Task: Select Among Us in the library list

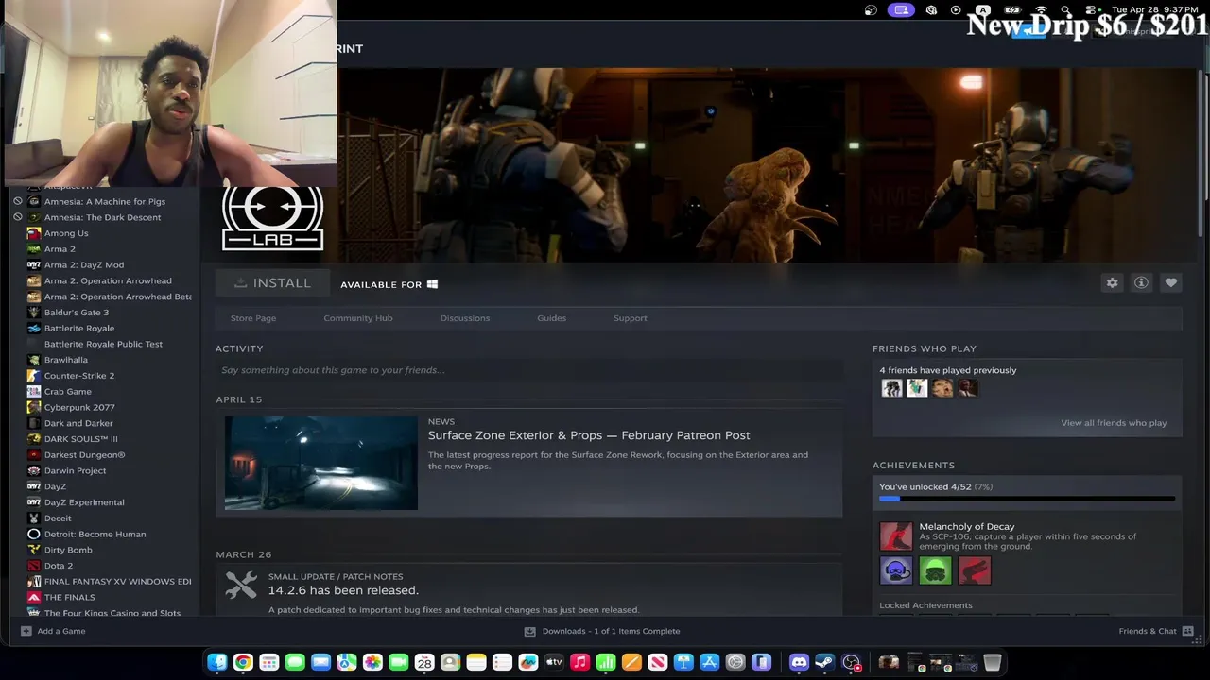Action: [66, 233]
